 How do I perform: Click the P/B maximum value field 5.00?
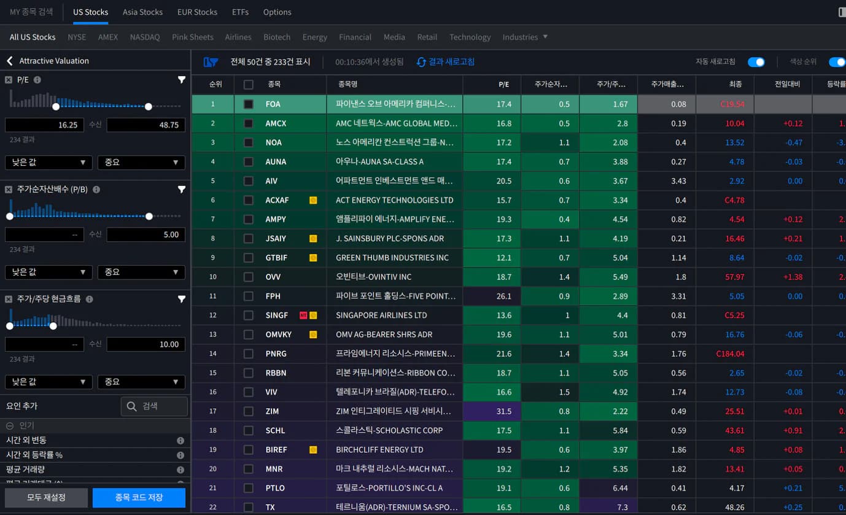coord(146,234)
